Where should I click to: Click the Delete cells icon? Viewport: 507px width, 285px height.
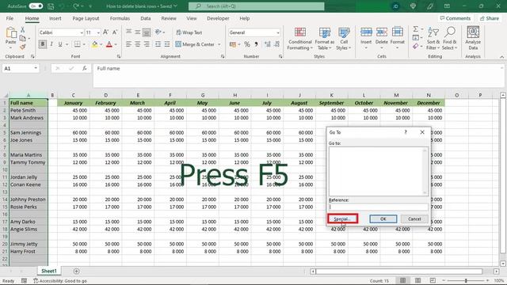pyautogui.click(x=382, y=32)
